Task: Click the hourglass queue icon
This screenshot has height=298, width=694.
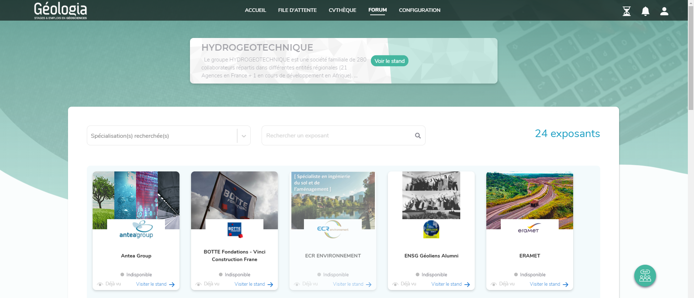Action: (x=626, y=11)
